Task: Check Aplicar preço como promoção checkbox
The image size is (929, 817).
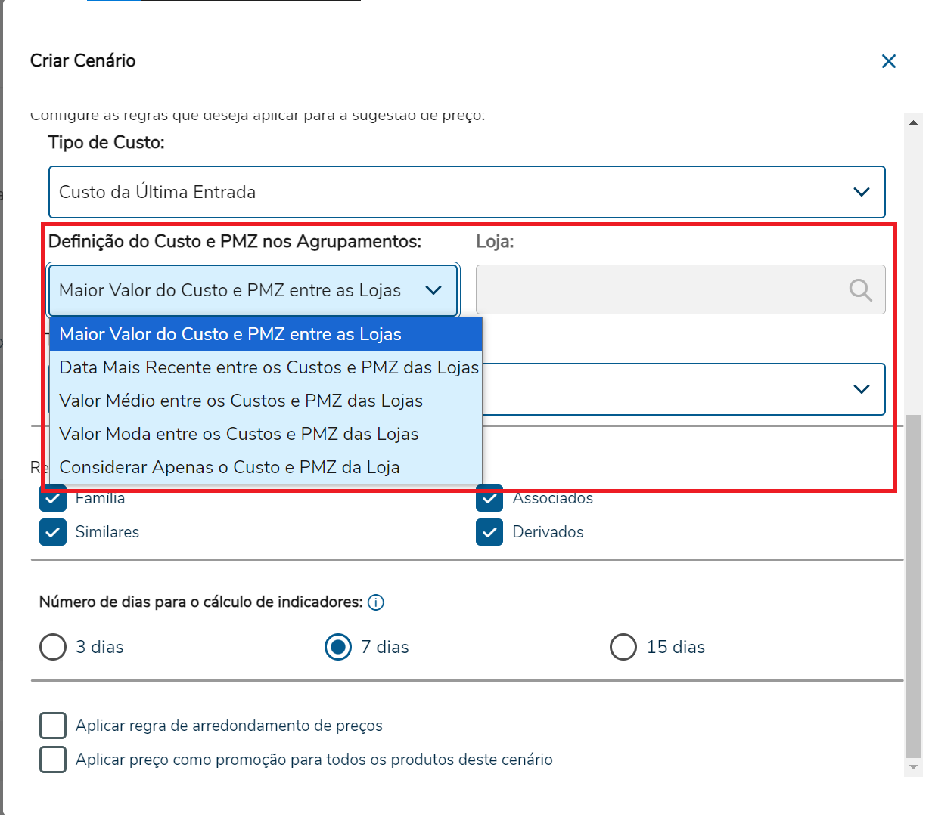Action: 53,760
